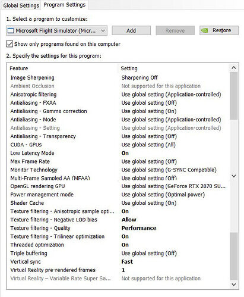Click GeForce RTX 2070 setting value

coord(173,186)
